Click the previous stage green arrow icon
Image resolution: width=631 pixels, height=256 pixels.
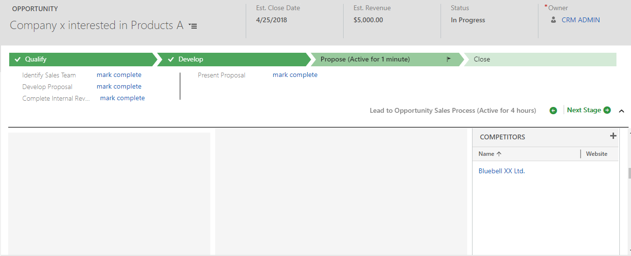(x=553, y=110)
